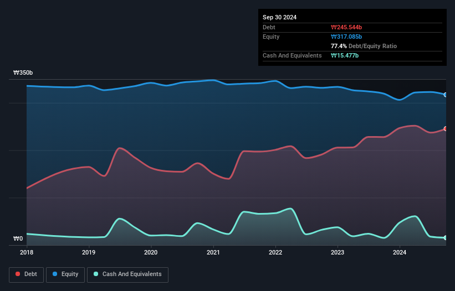The height and width of the screenshot is (291, 455).
Task: Click the ₩317.085b equity value
Action: 346,37
